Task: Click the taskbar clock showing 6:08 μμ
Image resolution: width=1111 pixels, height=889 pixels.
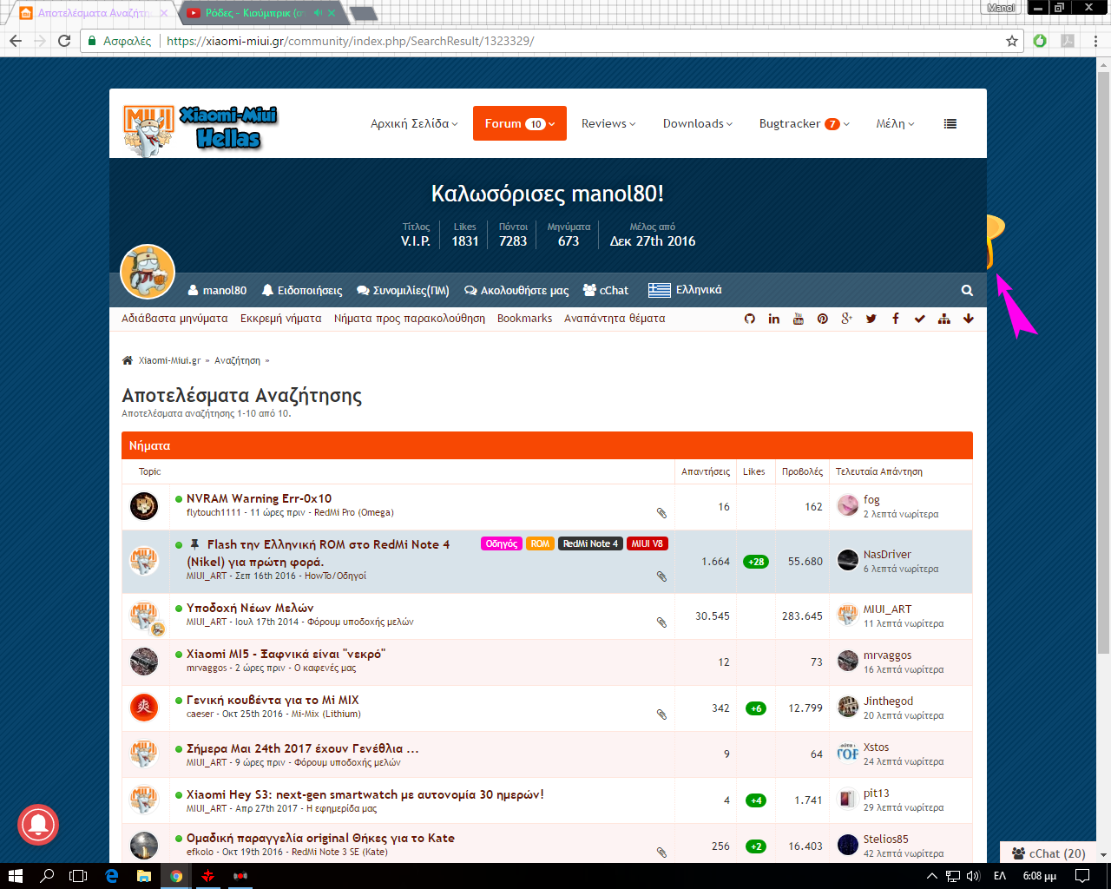Action: (x=1040, y=876)
